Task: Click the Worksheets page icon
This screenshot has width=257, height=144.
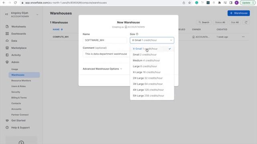Action: pyautogui.click(x=7, y=26)
